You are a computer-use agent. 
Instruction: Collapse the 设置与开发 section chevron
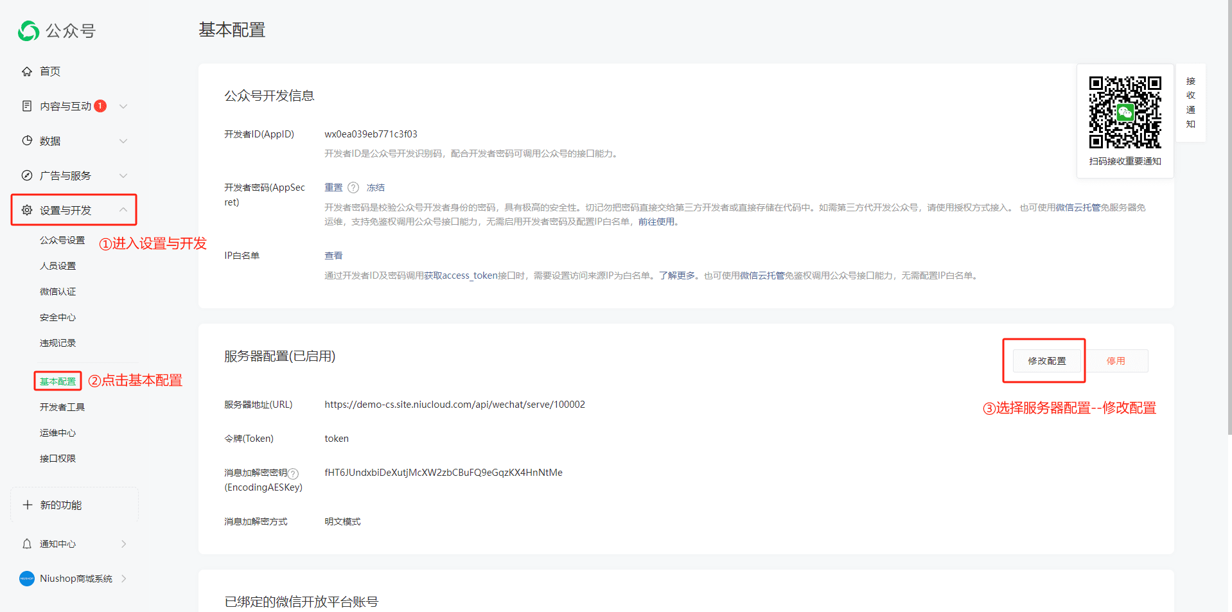click(x=123, y=210)
